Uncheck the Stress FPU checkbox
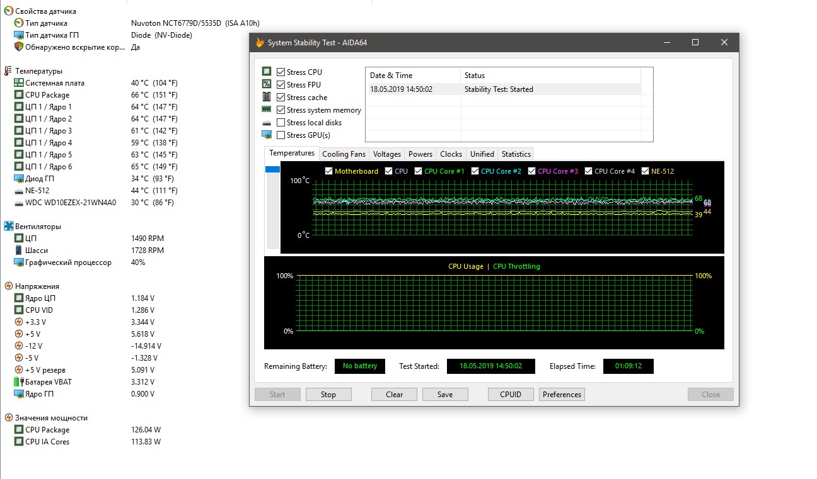The height and width of the screenshot is (479, 817). coord(281,84)
